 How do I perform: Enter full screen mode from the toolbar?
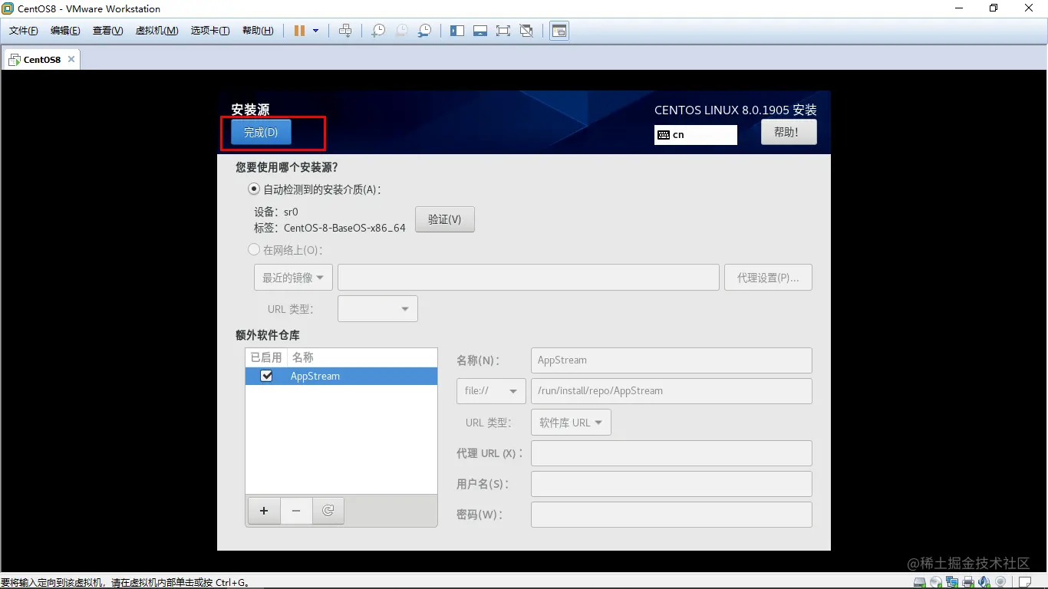coord(503,31)
